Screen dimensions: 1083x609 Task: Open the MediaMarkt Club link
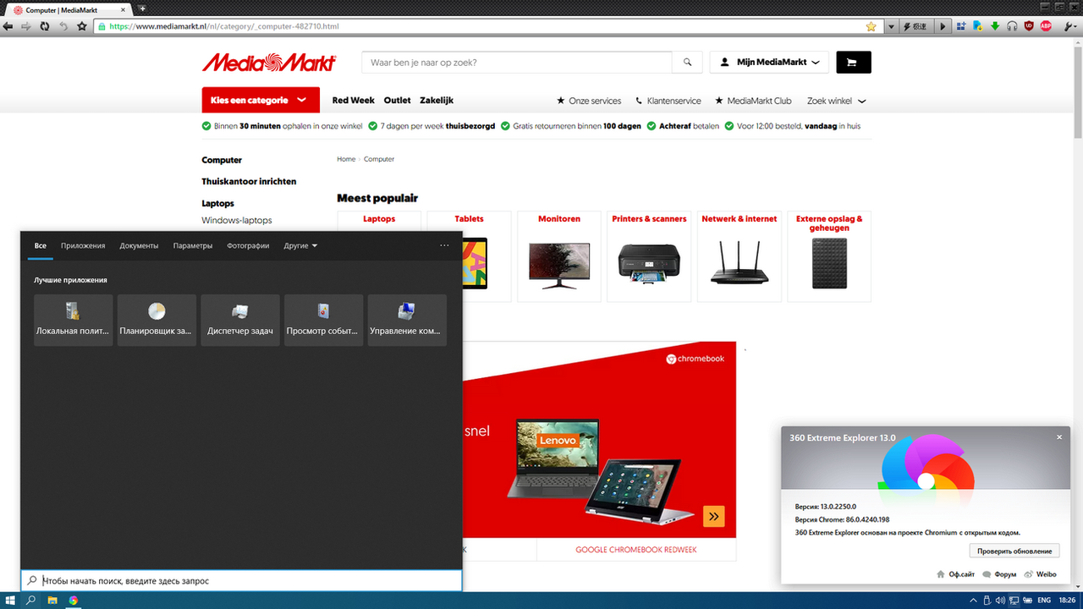coord(753,101)
